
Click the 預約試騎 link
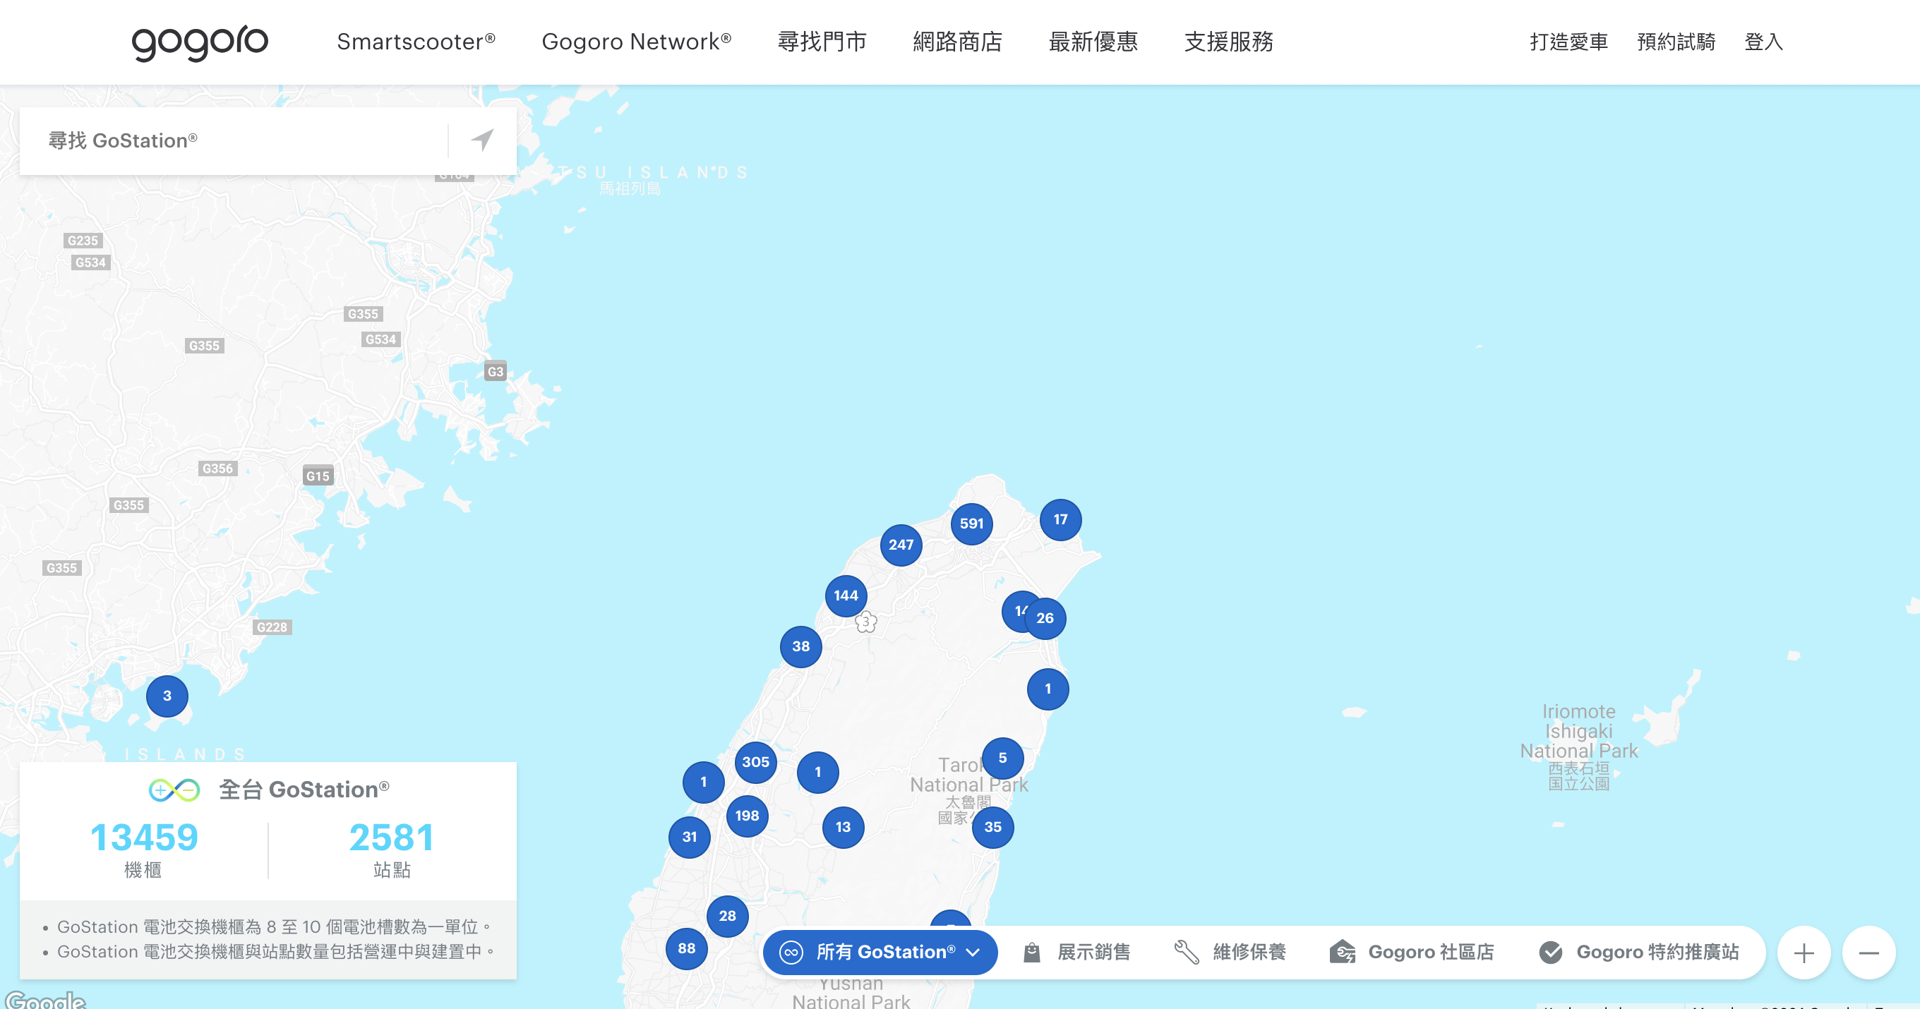(1676, 42)
